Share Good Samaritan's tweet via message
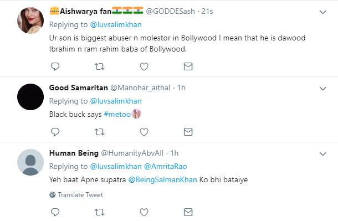This screenshot has height=221, width=338. click(188, 132)
